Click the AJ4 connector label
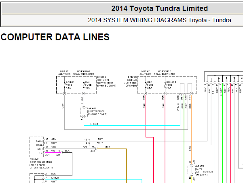243x183 pixels. pos(58,155)
